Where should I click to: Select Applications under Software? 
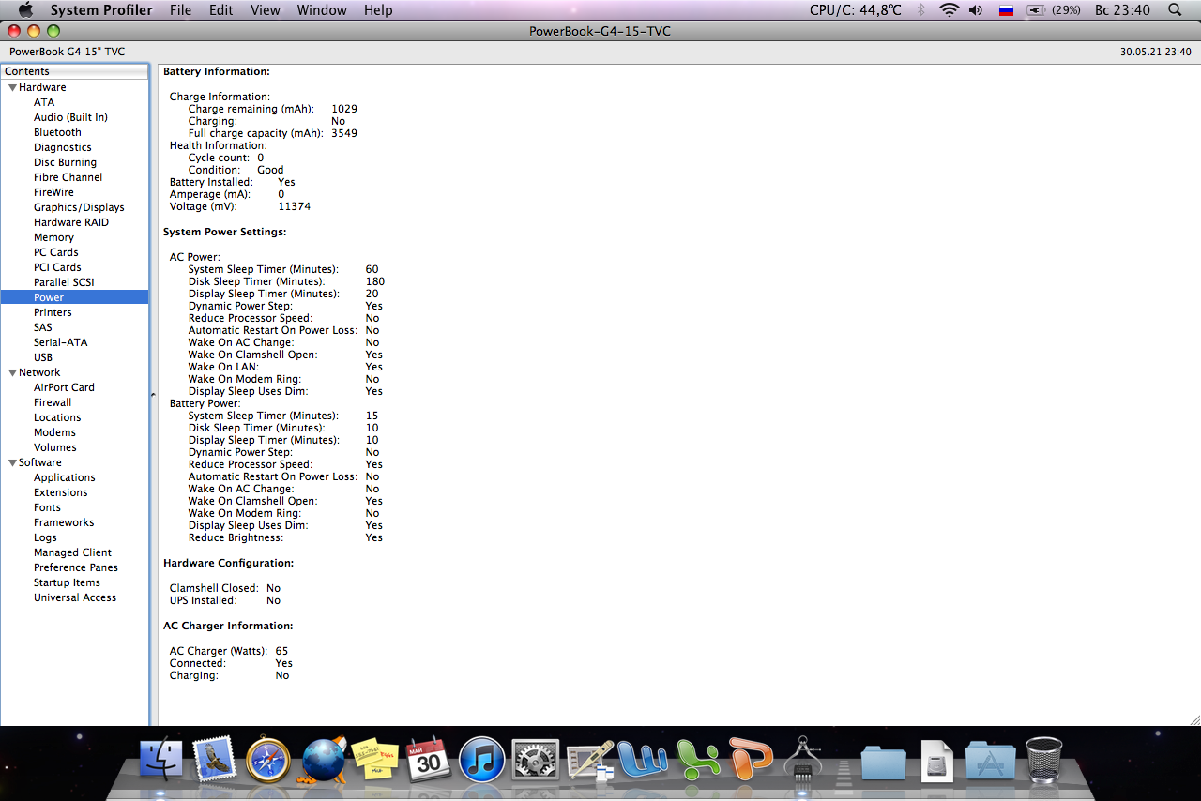74,477
